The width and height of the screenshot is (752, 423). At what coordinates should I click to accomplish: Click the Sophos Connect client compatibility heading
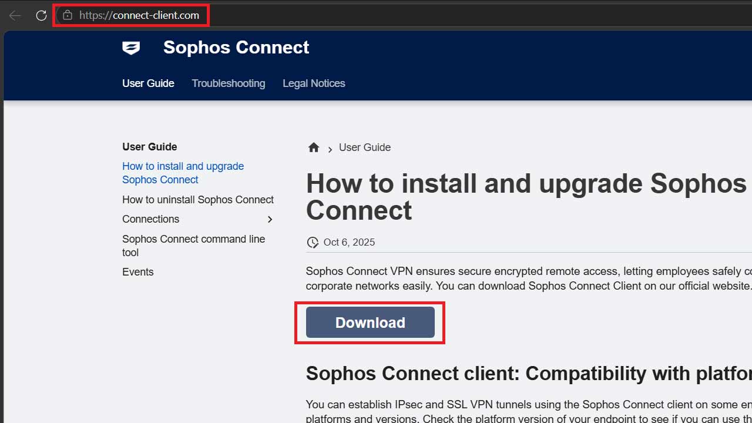(x=529, y=373)
